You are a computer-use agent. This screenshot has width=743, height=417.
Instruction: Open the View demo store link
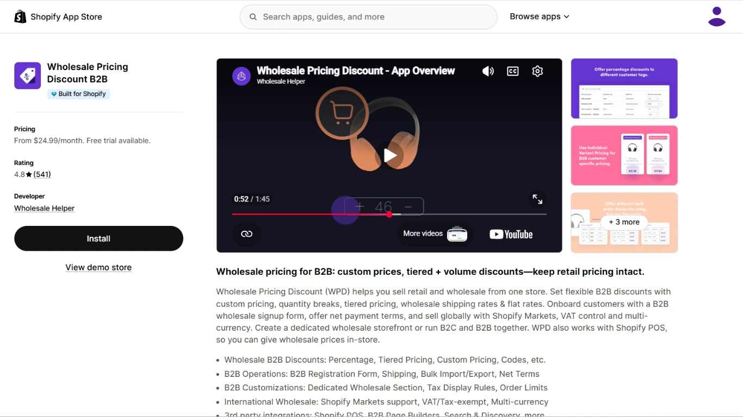(x=98, y=267)
